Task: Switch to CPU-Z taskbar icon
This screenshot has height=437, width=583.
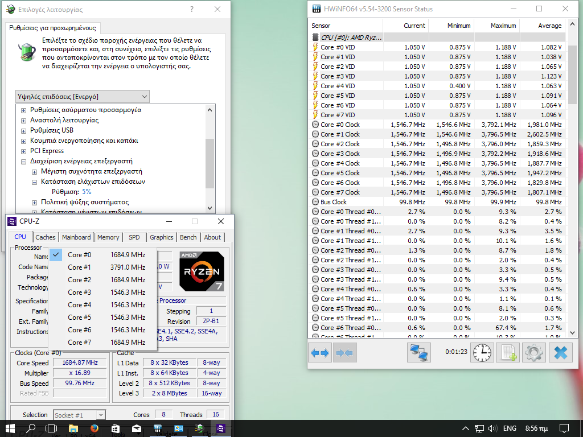Action: point(221,428)
